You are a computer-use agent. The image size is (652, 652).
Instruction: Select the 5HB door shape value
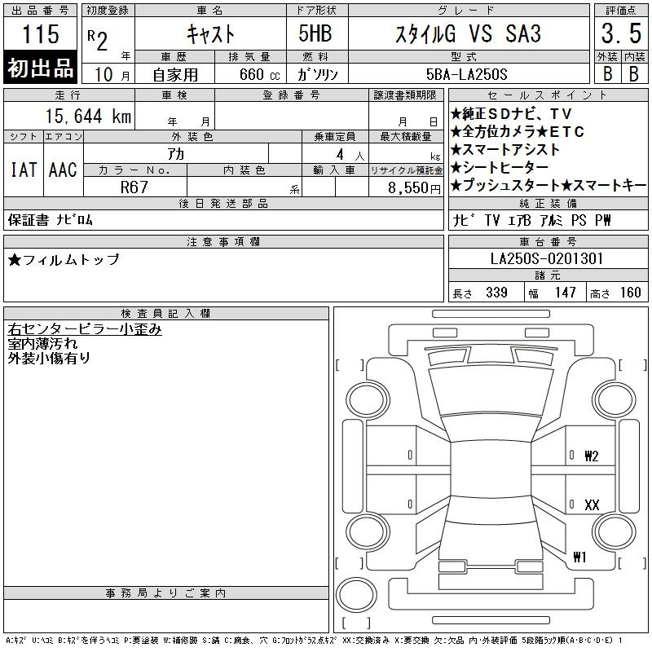tap(316, 34)
